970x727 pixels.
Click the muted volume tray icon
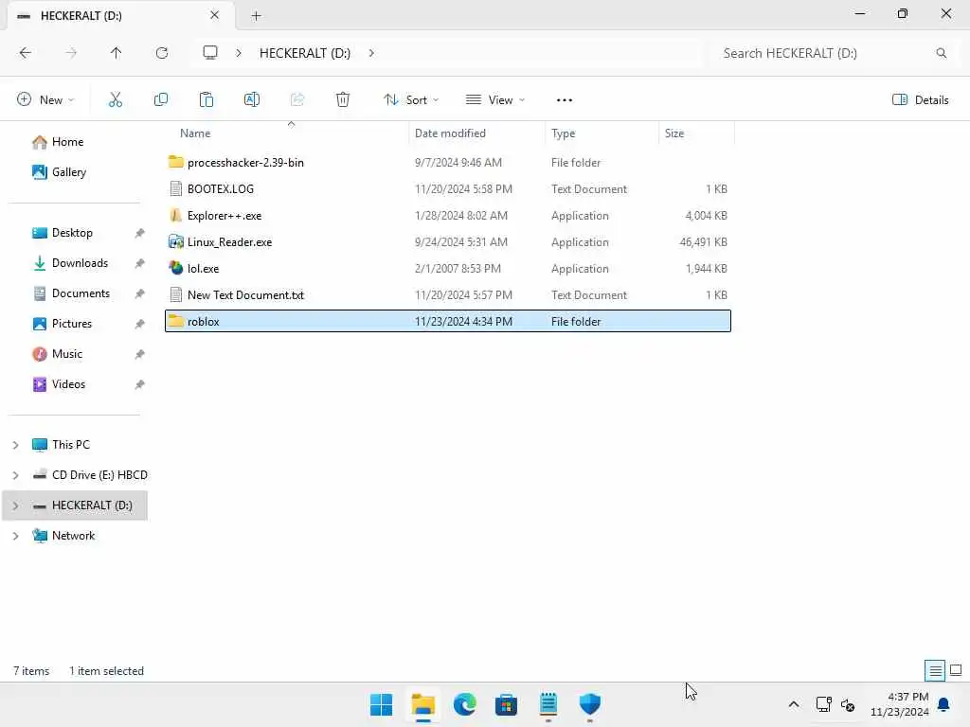848,704
